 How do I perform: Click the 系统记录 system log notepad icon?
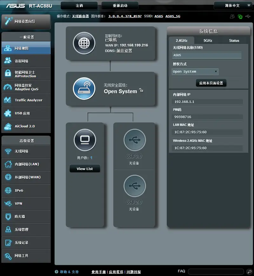pos(8,243)
